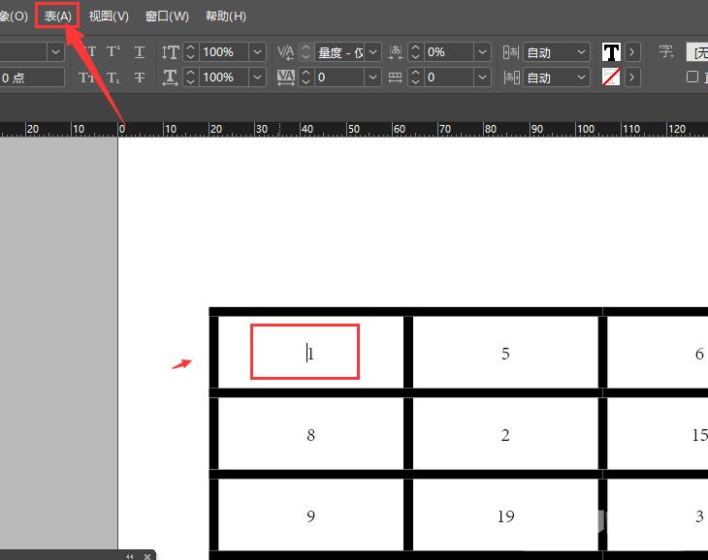Click the vertical scale 100% field

click(223, 52)
